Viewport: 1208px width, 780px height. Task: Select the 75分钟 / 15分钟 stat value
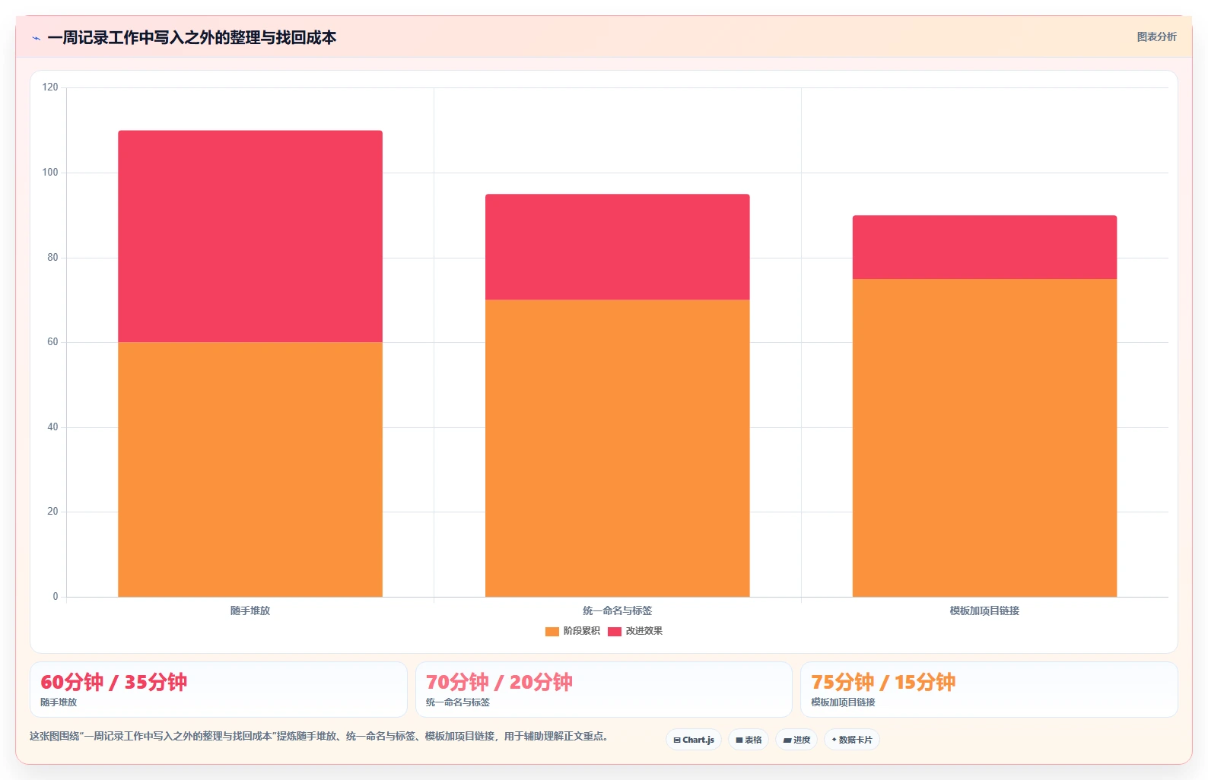tap(883, 682)
